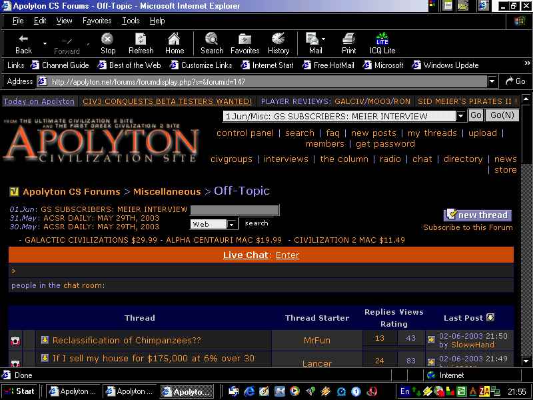533x400 pixels.
Task: Click the Print toolbar icon
Action: [x=348, y=39]
